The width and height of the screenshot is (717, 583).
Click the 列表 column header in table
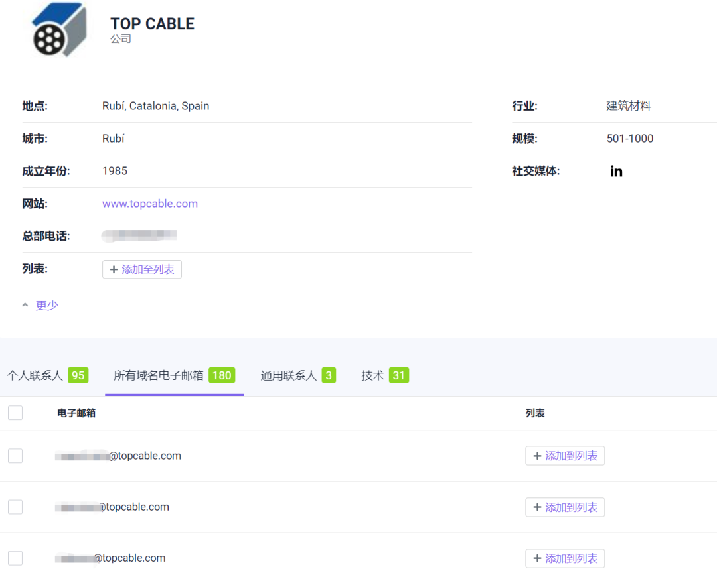click(x=535, y=413)
